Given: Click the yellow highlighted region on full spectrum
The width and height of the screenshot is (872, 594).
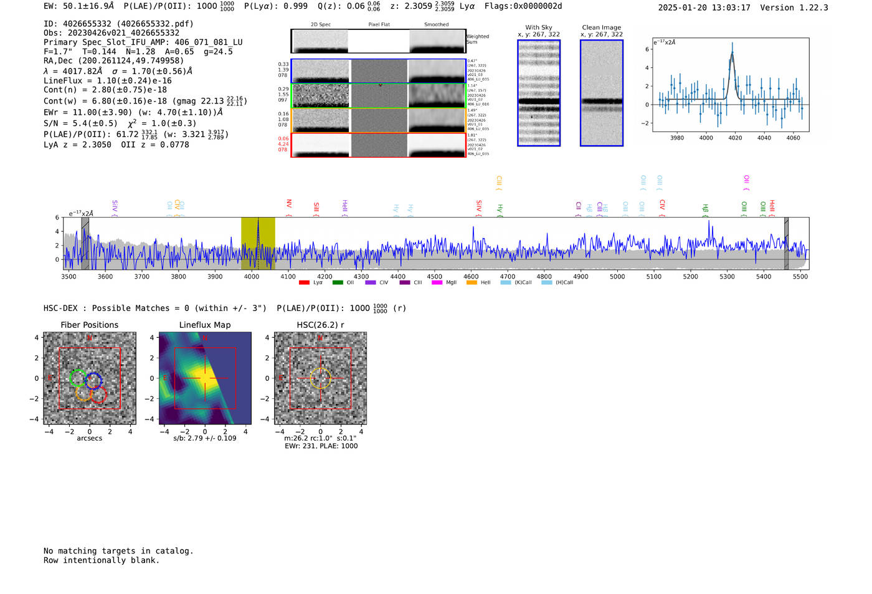Looking at the screenshot, I should coord(258,243).
